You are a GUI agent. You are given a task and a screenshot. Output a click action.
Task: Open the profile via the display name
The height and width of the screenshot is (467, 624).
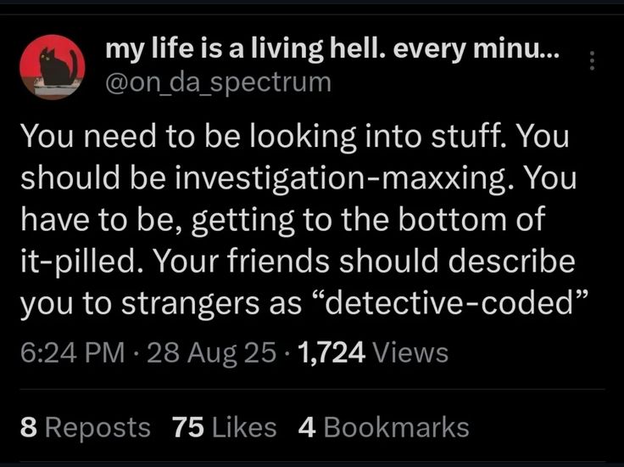pyautogui.click(x=331, y=50)
